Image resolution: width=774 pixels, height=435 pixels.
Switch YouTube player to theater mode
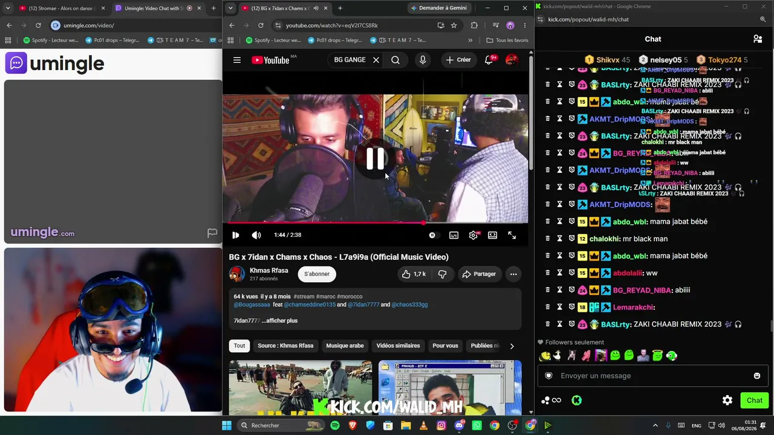coord(493,235)
